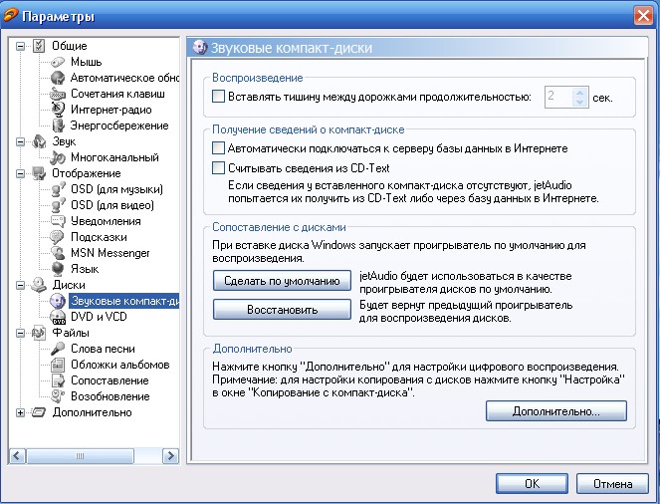Click the mouse icon beside Мышь
This screenshot has width=660, height=504.
coord(59,62)
